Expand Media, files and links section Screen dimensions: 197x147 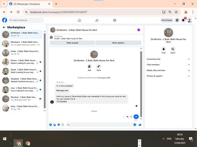pos(168,70)
